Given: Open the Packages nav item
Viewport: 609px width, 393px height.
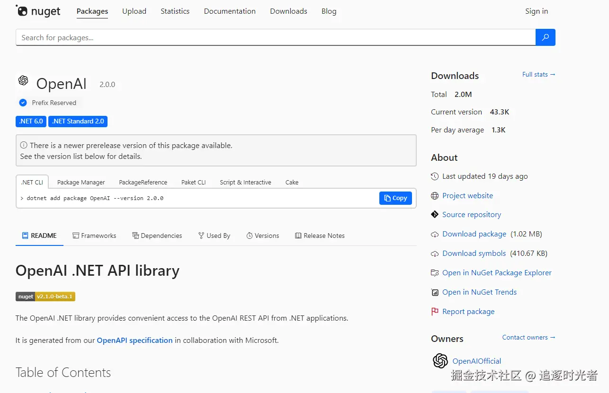Looking at the screenshot, I should (92, 11).
